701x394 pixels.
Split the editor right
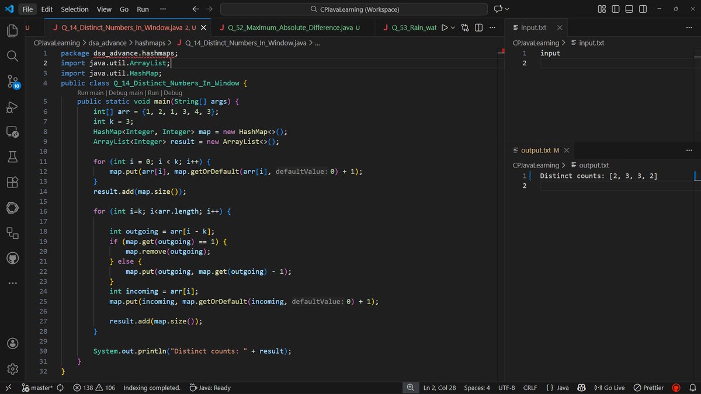(478, 27)
